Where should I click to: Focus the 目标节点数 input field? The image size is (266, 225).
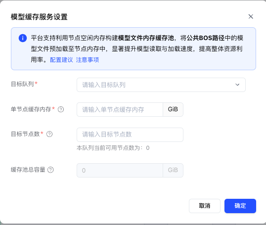point(130,135)
